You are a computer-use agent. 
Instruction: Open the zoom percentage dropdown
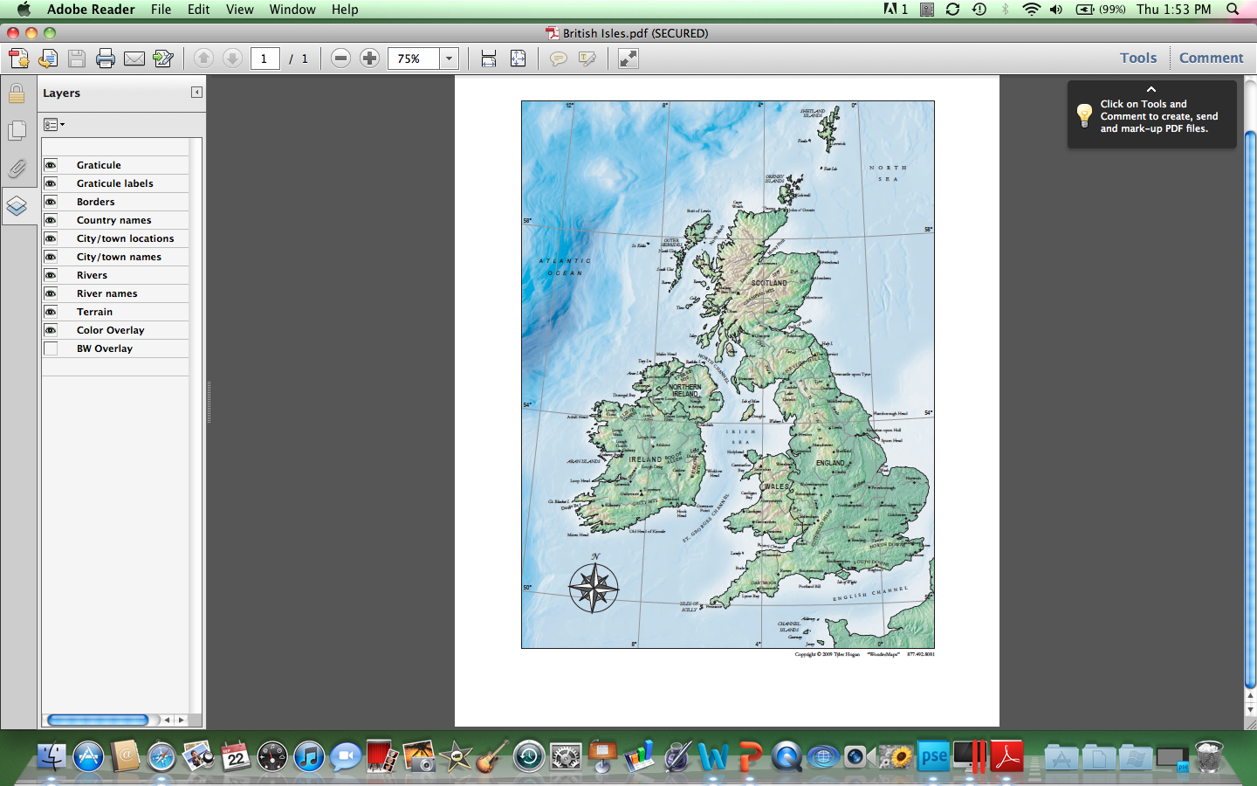[449, 59]
